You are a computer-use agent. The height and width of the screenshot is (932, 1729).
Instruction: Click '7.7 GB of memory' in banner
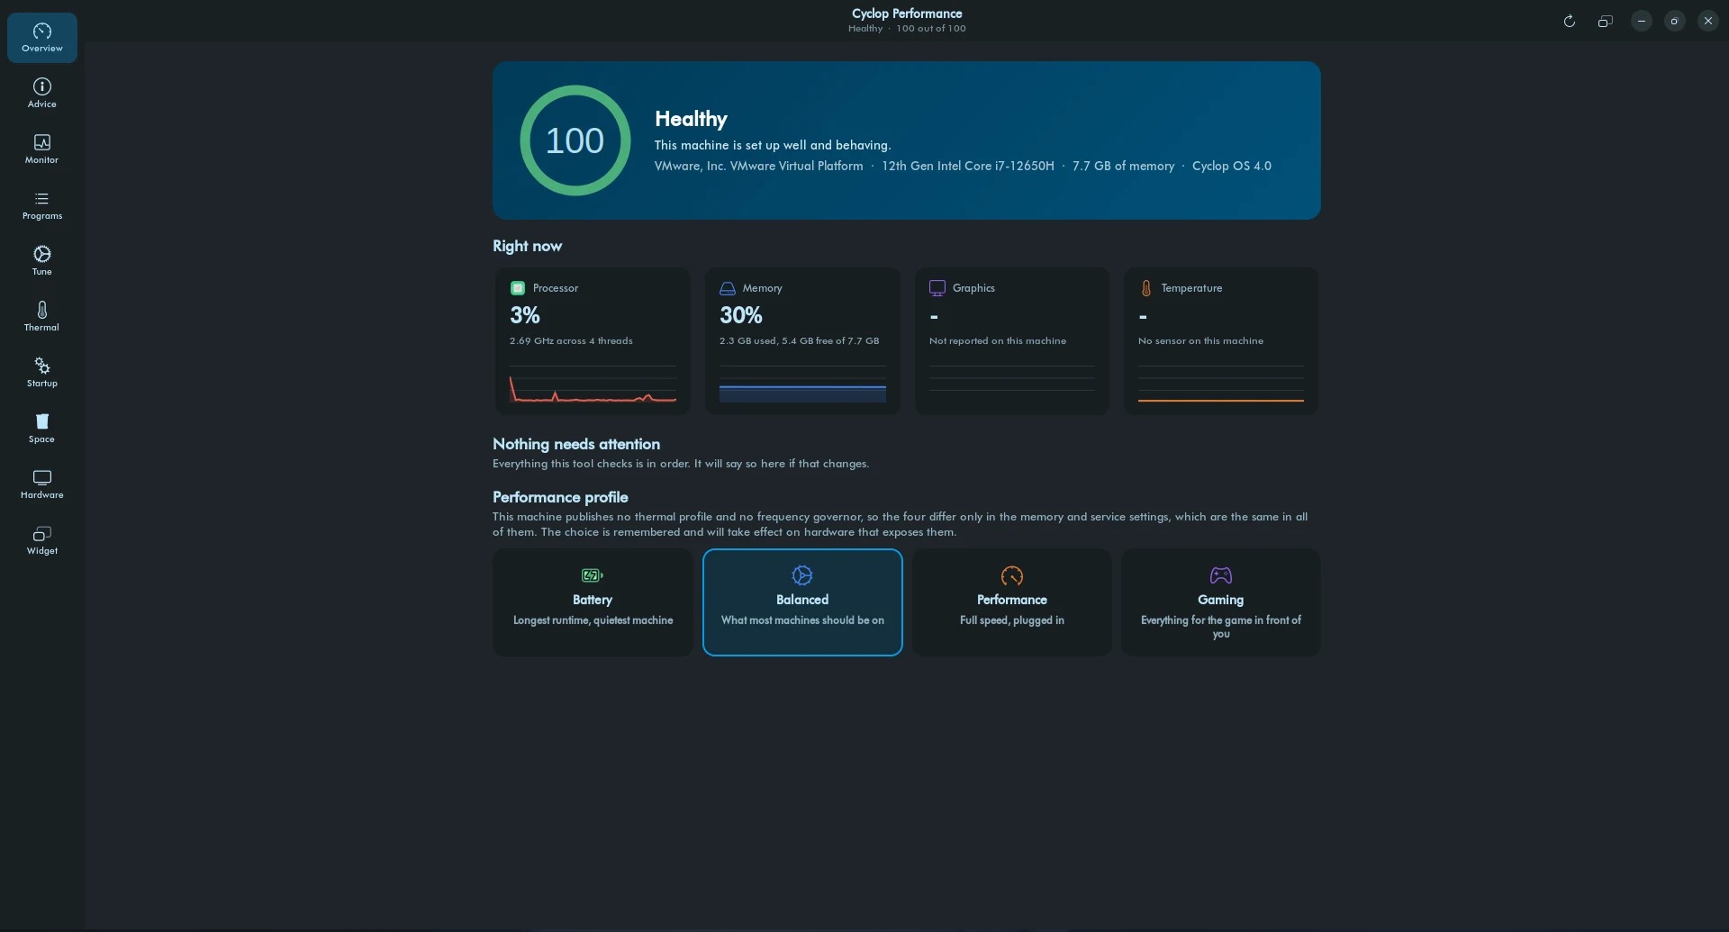pos(1123,166)
